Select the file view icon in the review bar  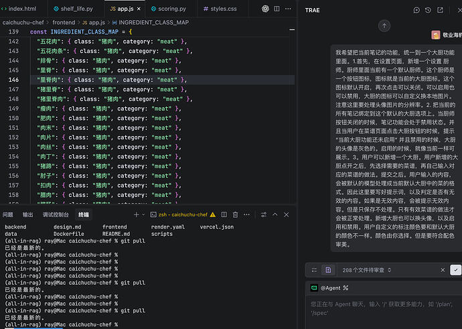328,270
